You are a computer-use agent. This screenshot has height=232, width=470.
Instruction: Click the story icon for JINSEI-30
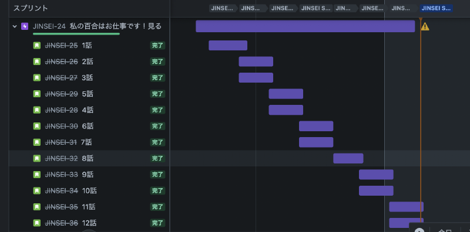[x=37, y=126]
